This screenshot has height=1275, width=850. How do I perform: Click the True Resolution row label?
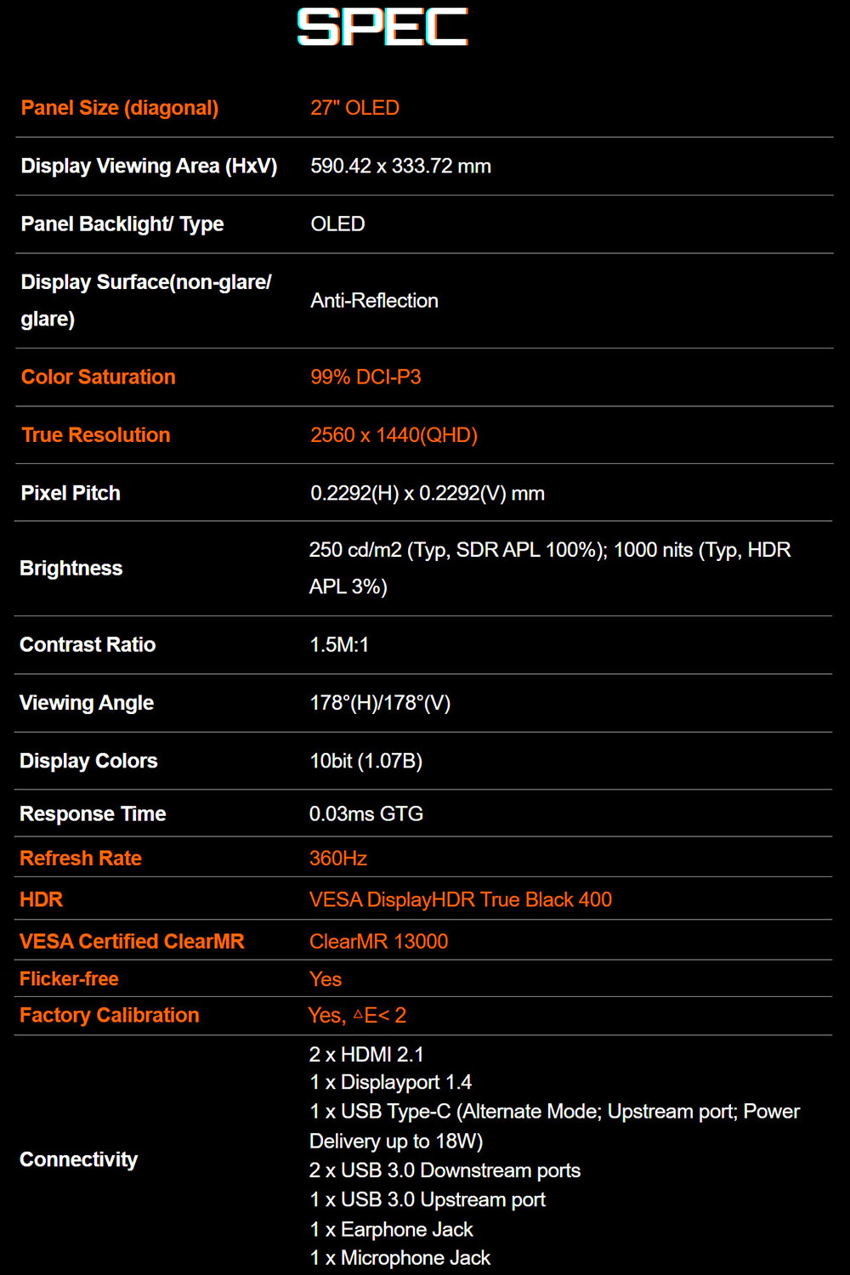95,434
